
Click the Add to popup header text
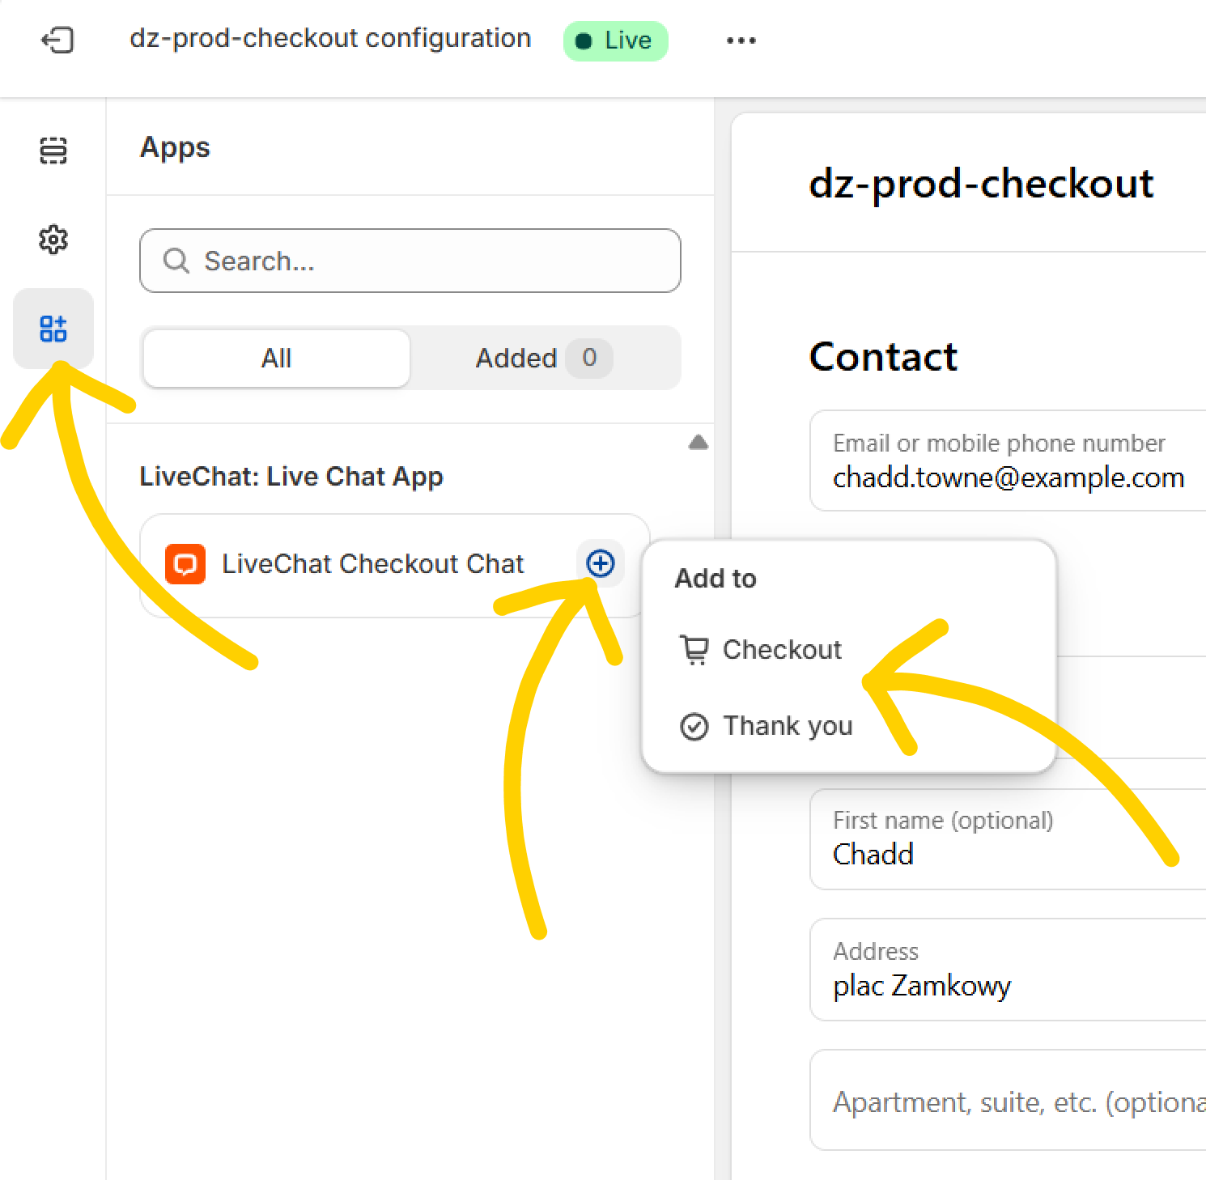(x=716, y=579)
